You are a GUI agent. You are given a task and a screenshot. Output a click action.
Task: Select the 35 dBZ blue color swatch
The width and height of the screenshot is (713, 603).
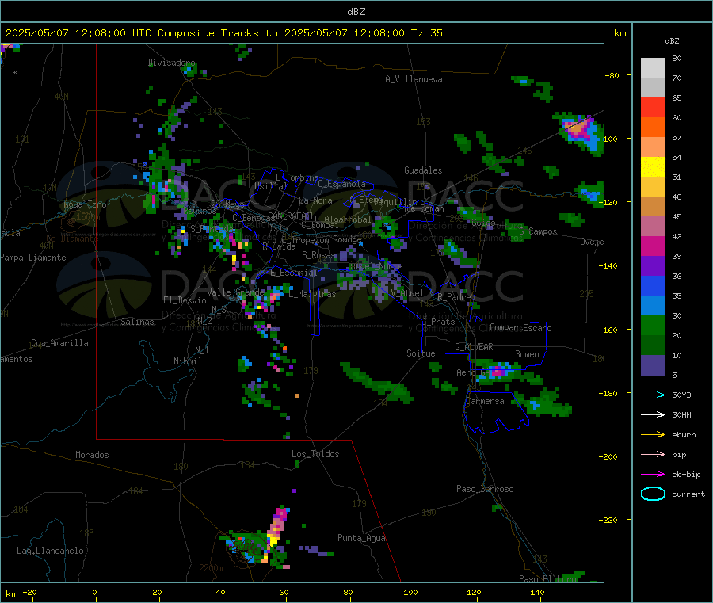(x=653, y=285)
